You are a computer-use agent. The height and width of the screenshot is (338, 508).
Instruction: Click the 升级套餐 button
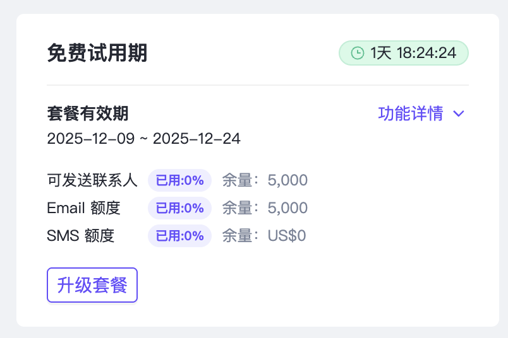(92, 285)
